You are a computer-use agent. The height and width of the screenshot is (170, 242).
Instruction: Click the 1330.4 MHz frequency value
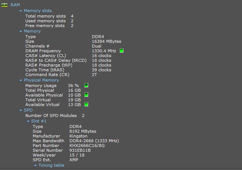pyautogui.click(x=104, y=51)
